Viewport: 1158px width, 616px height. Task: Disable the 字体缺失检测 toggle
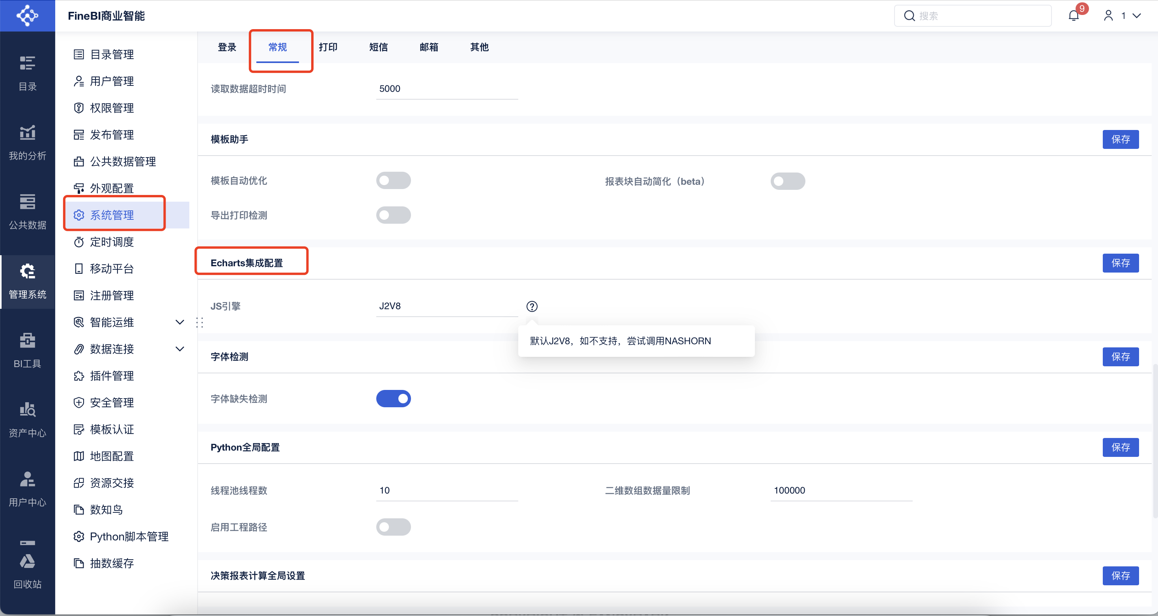click(393, 399)
